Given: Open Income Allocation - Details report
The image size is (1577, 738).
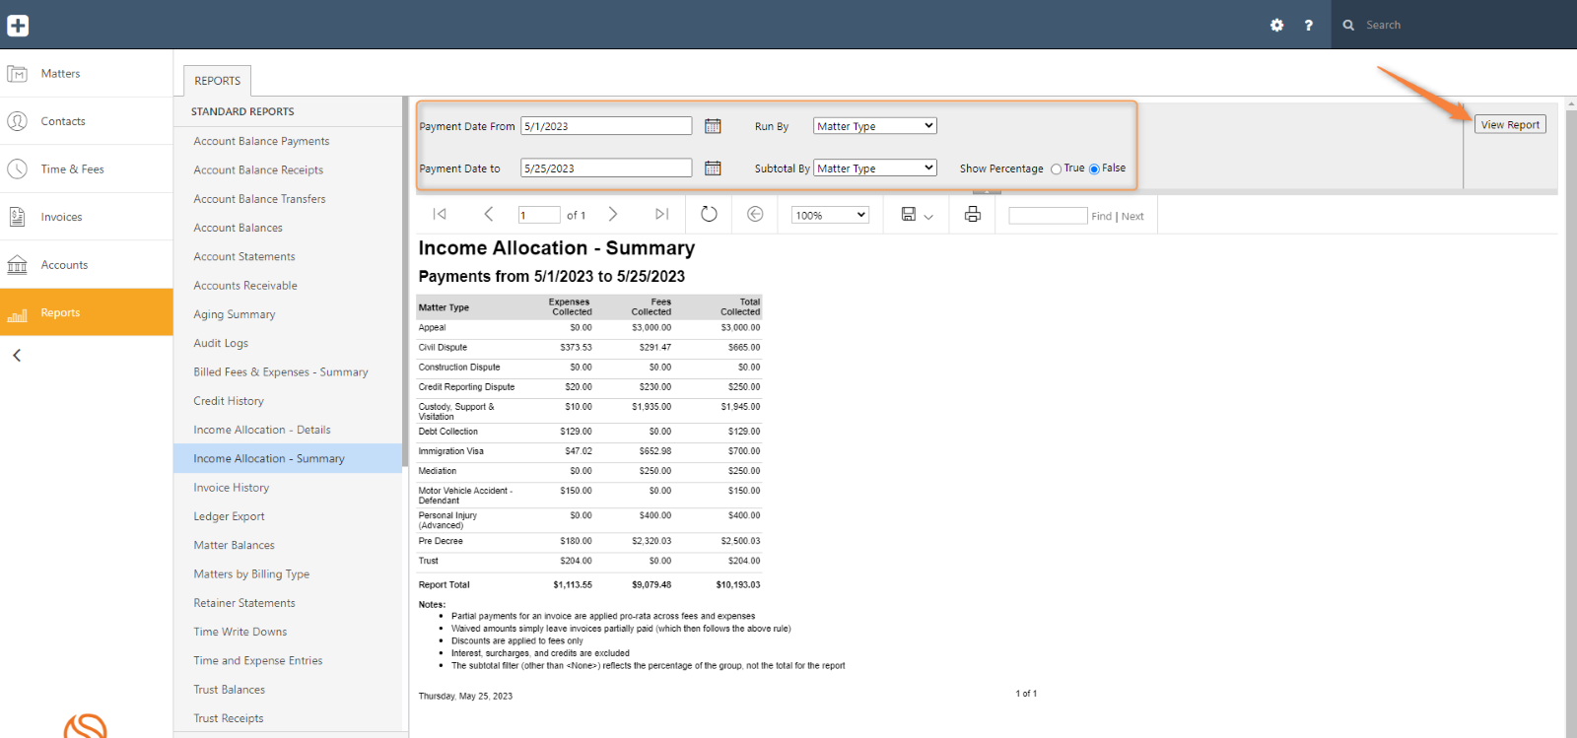Looking at the screenshot, I should tap(262, 430).
